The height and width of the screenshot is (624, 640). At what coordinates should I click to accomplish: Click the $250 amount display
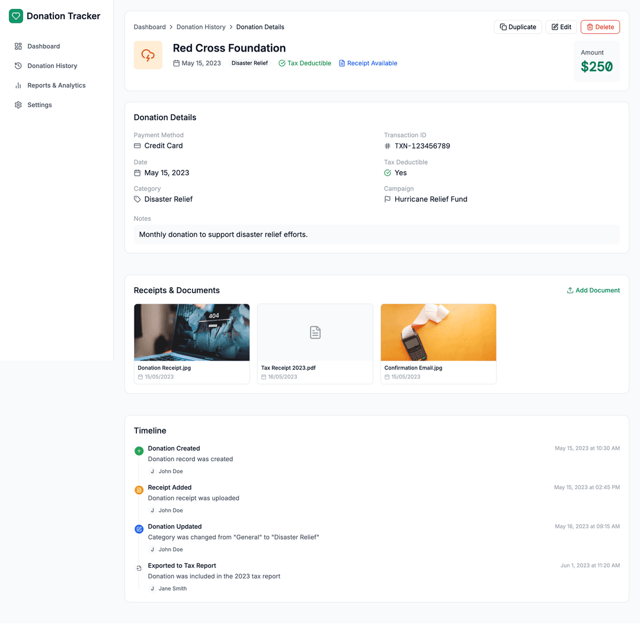click(597, 66)
